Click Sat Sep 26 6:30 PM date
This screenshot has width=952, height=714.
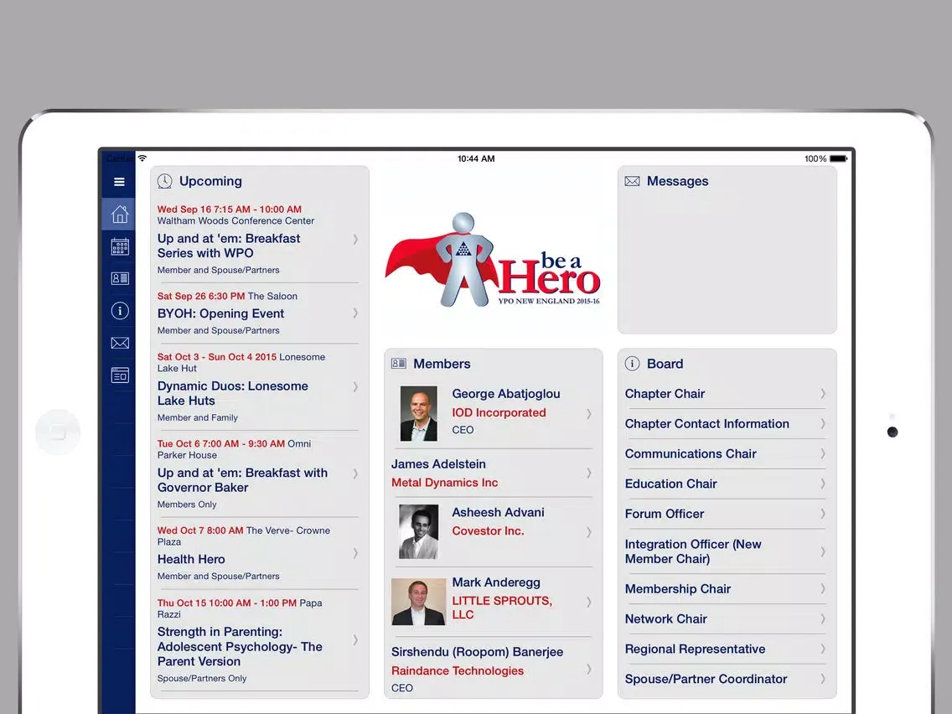(x=201, y=296)
